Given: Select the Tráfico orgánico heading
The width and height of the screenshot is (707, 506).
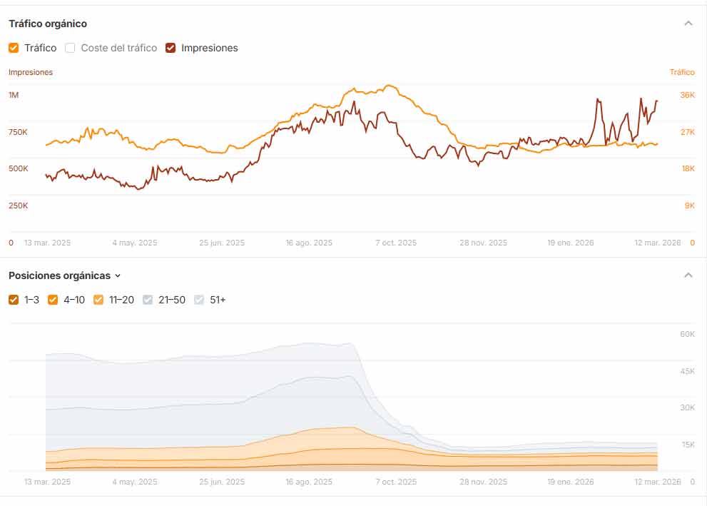Looking at the screenshot, I should (x=46, y=23).
